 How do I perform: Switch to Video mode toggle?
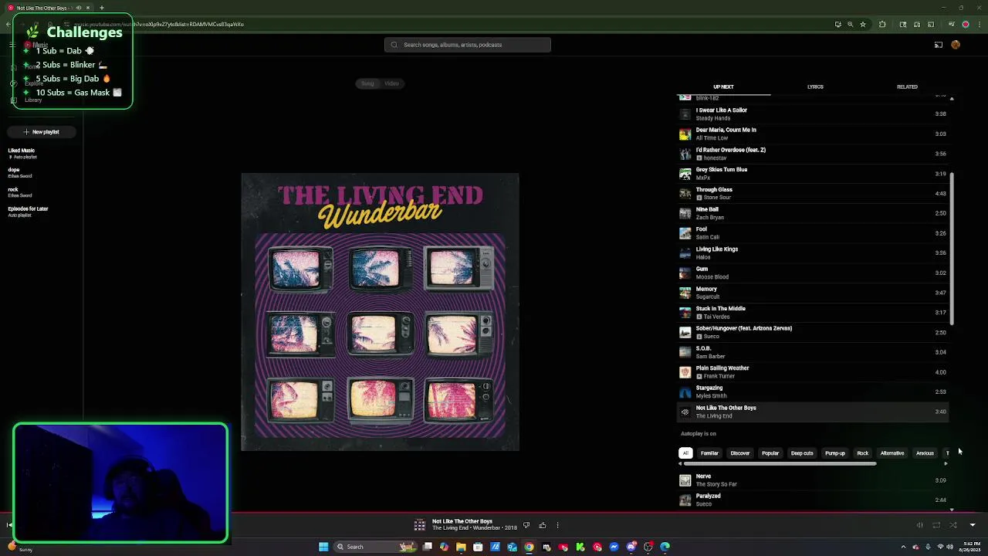coord(392,83)
